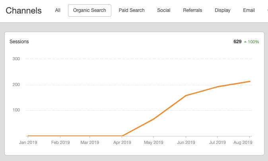Select the Organic Search tab
Viewport: 268px width, 161px height.
pyautogui.click(x=89, y=10)
